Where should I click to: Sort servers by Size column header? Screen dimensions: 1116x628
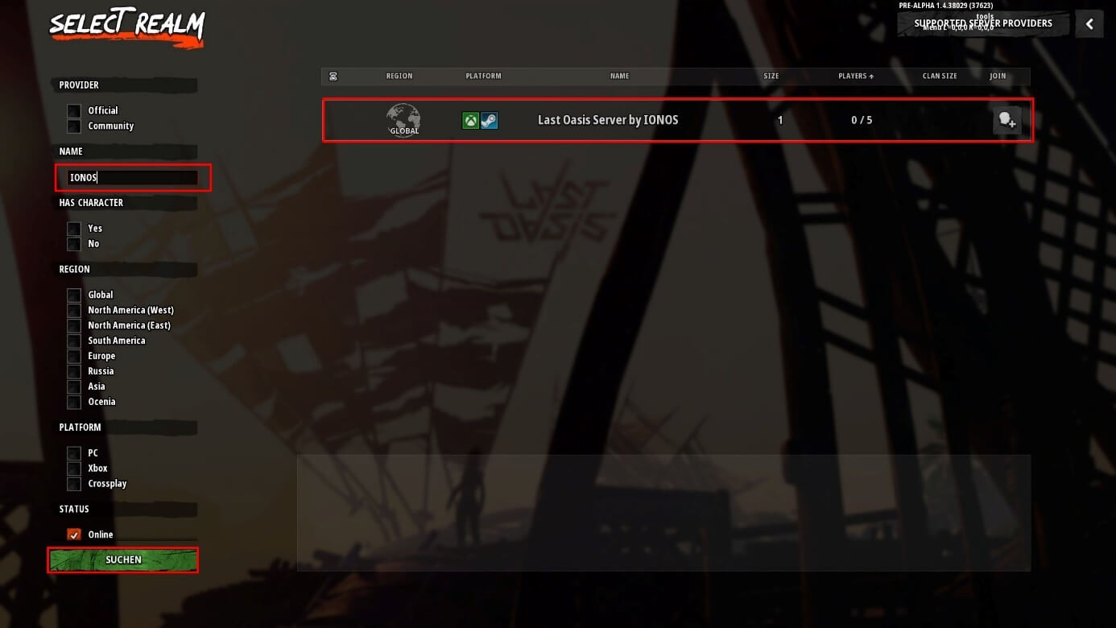pyautogui.click(x=771, y=76)
